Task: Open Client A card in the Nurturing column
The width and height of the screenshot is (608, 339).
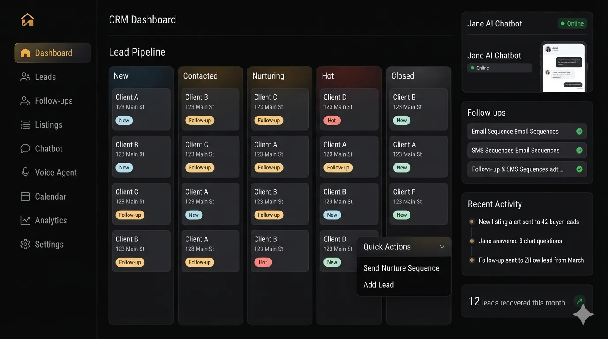Action: click(x=280, y=156)
